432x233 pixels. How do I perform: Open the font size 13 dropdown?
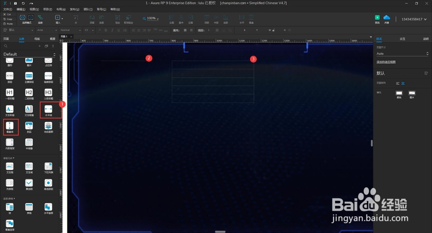89,30
